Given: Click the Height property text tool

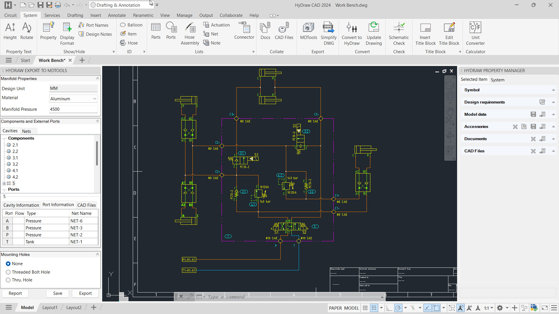Looking at the screenshot, I should click(10, 31).
